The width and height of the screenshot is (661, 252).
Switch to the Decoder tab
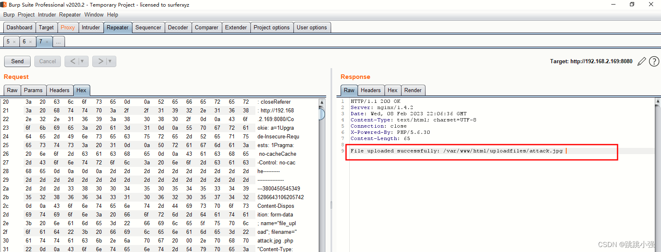click(x=178, y=28)
